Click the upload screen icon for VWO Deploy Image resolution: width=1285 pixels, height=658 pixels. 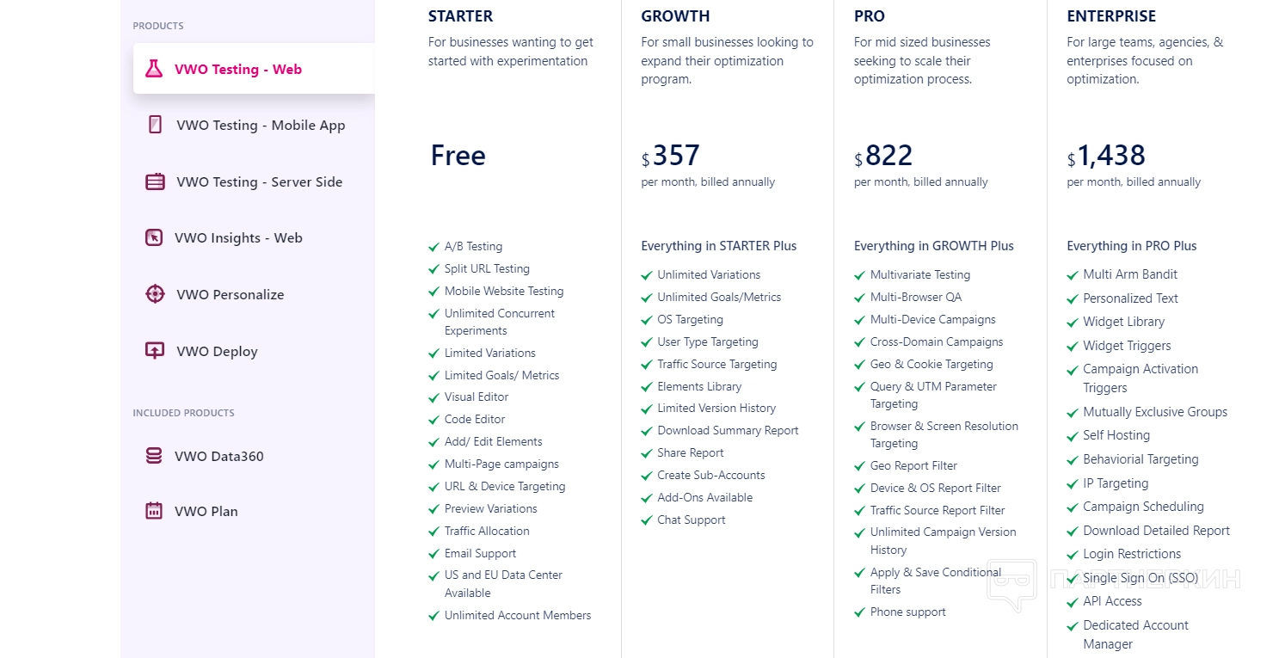[155, 351]
